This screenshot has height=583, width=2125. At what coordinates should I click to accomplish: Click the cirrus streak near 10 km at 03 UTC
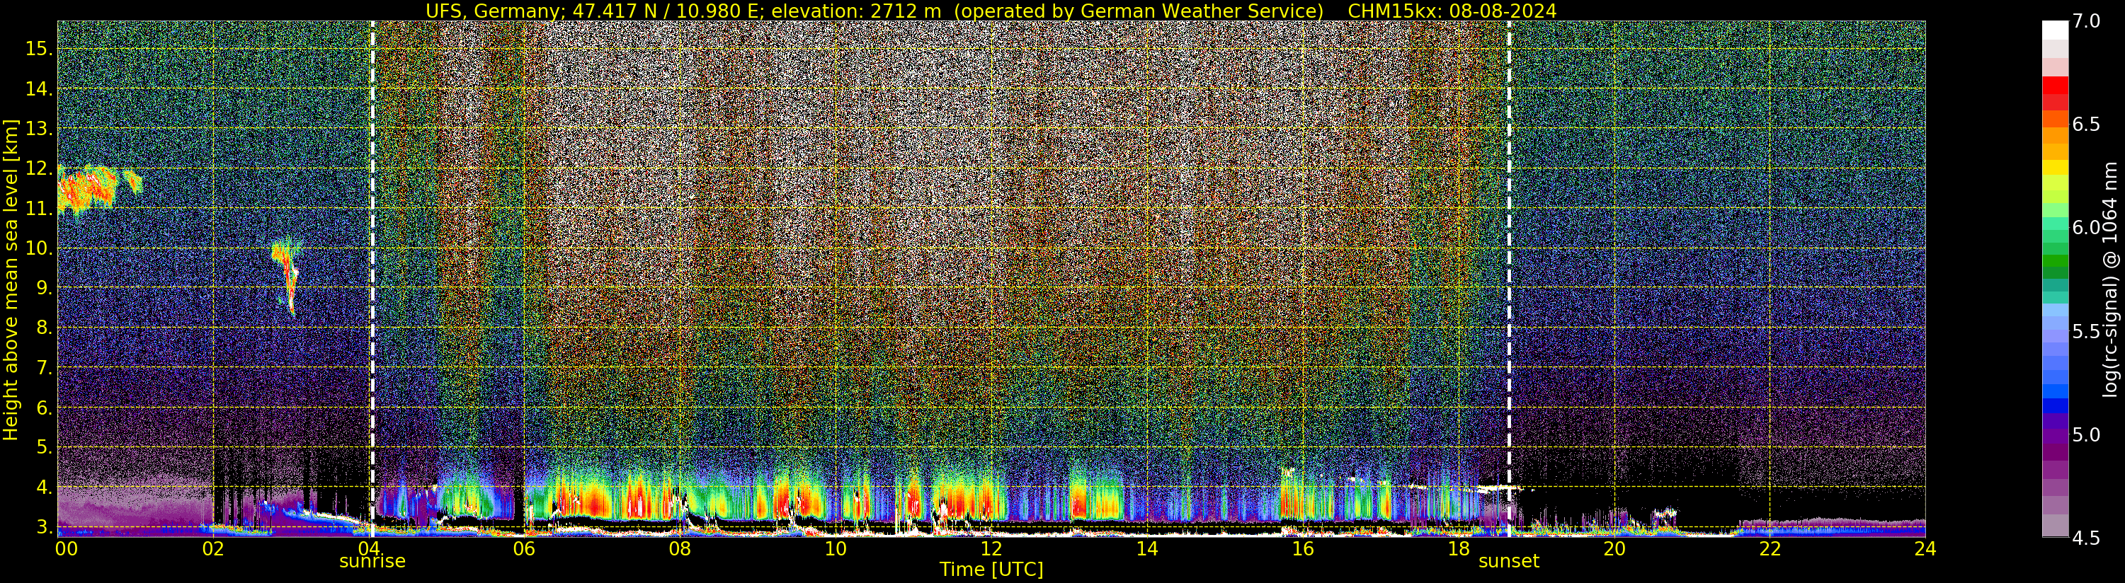click(286, 275)
